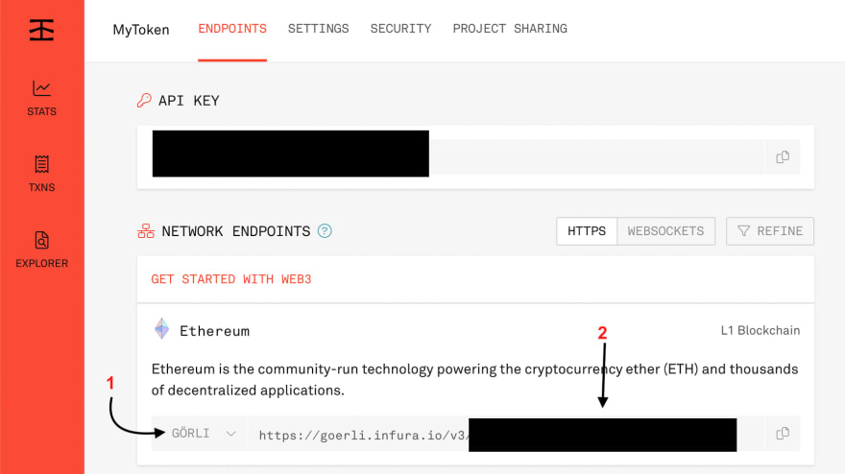The height and width of the screenshot is (474, 845).
Task: Open the Endpoints tab
Action: click(232, 29)
